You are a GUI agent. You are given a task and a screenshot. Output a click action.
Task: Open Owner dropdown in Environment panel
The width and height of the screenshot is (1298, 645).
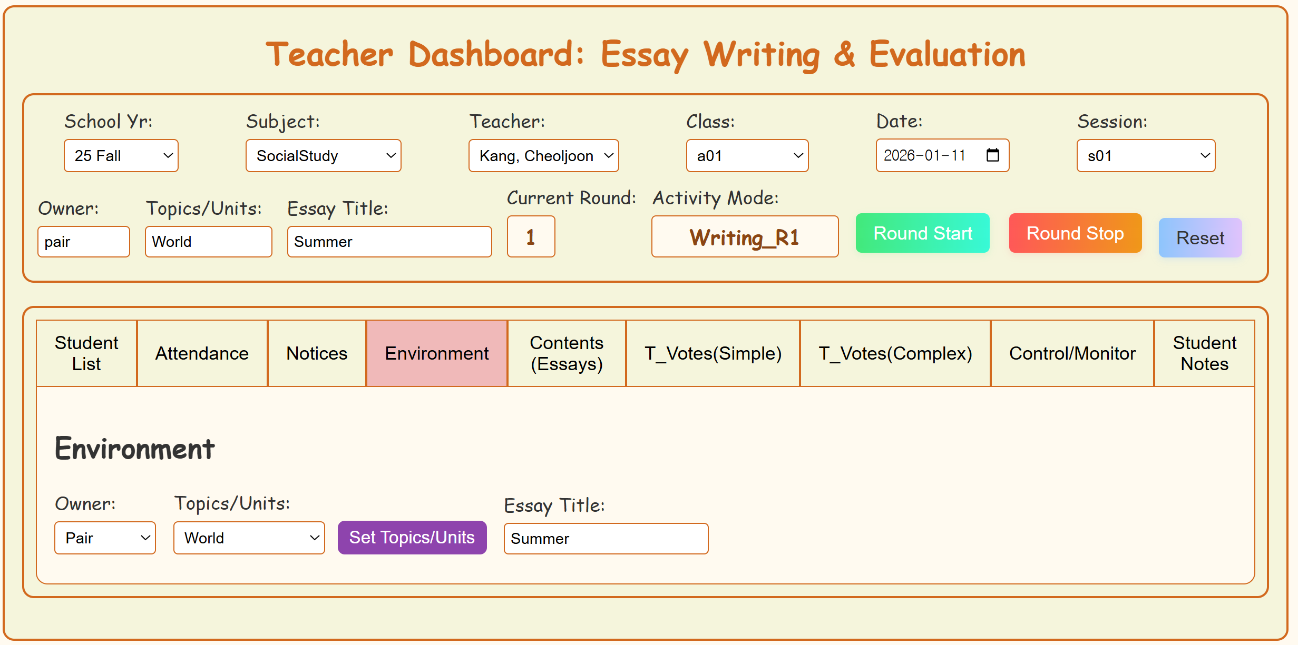[x=105, y=538]
